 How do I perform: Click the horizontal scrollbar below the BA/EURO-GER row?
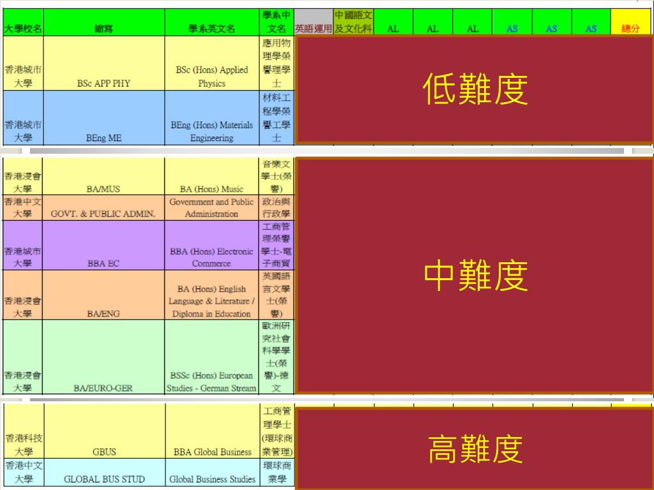coord(327,399)
